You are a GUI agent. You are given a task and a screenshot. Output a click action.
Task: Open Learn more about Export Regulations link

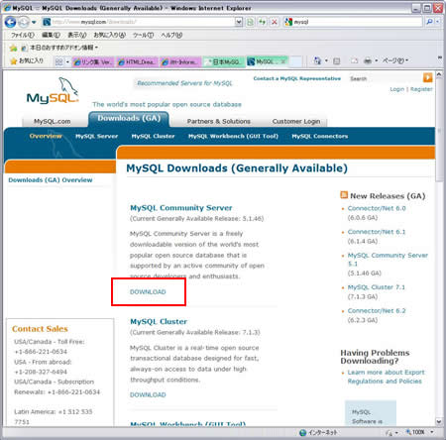click(x=386, y=377)
